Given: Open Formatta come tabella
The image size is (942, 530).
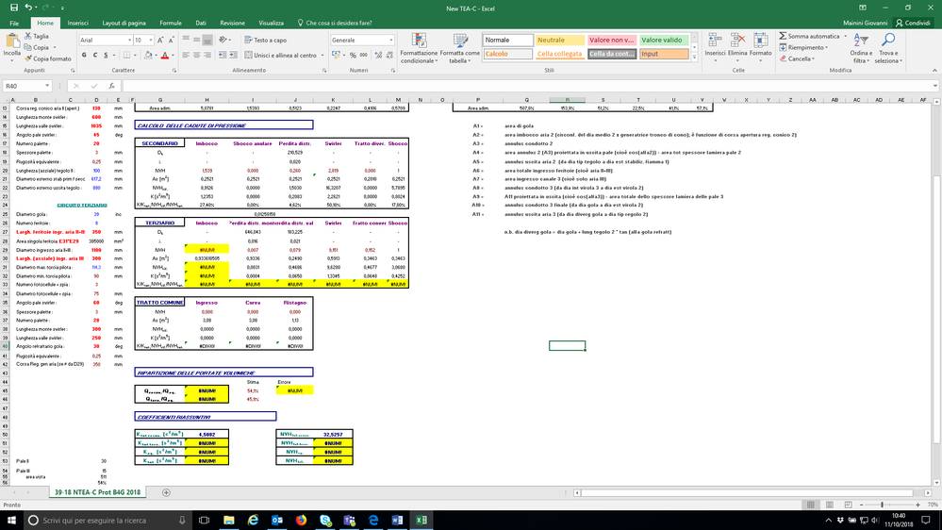Looking at the screenshot, I should (459, 48).
